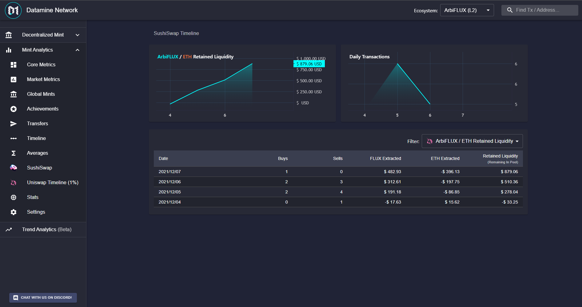
Task: Open the Stats page
Action: pyautogui.click(x=43, y=197)
